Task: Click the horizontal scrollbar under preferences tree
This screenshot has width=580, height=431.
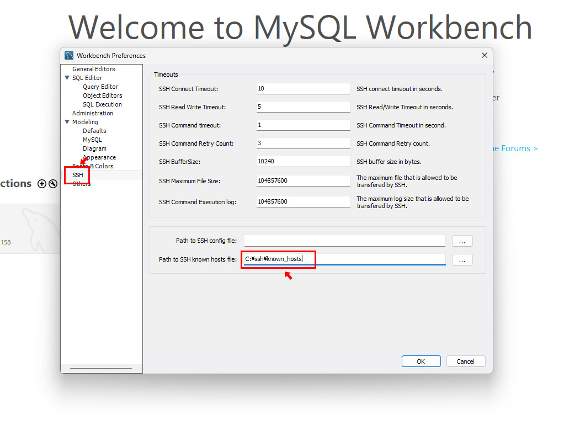Action: click(101, 369)
